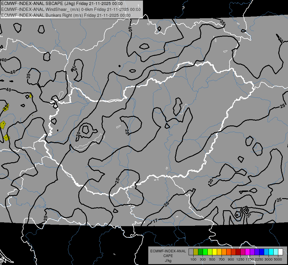This screenshot has width=288, height=265.
Task: Select the pure blue legend swatch
Action: [262, 252]
